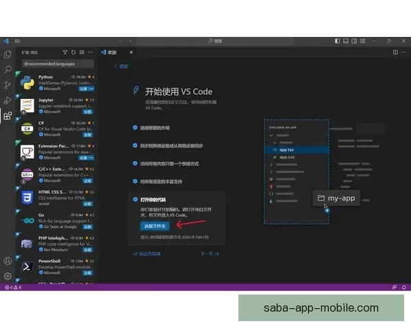Open the Jupyter extension icon
411x328 pixels.
tap(27, 106)
